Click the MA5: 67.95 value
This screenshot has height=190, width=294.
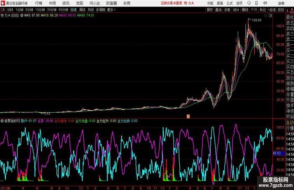click(32, 16)
